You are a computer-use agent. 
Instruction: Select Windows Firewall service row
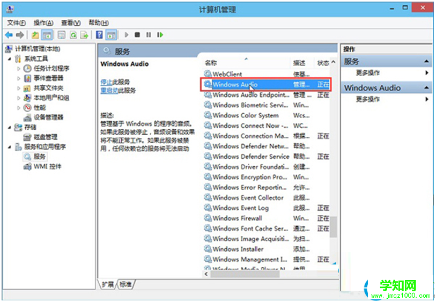coord(266,218)
